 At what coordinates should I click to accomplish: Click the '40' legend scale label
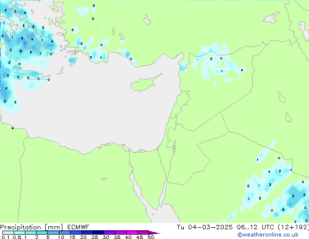[128, 237]
